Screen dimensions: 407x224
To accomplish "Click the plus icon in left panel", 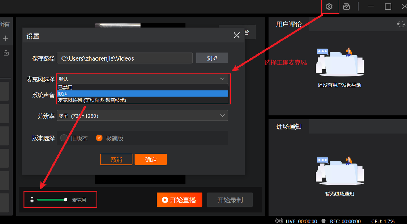I will (6, 38).
